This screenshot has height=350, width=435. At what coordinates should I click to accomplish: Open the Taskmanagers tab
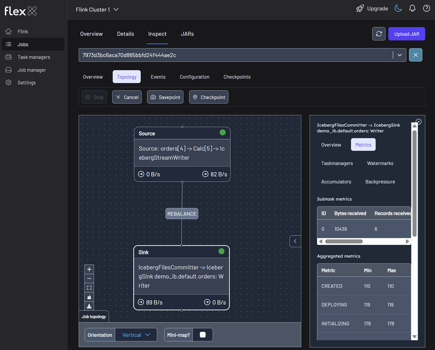(337, 163)
